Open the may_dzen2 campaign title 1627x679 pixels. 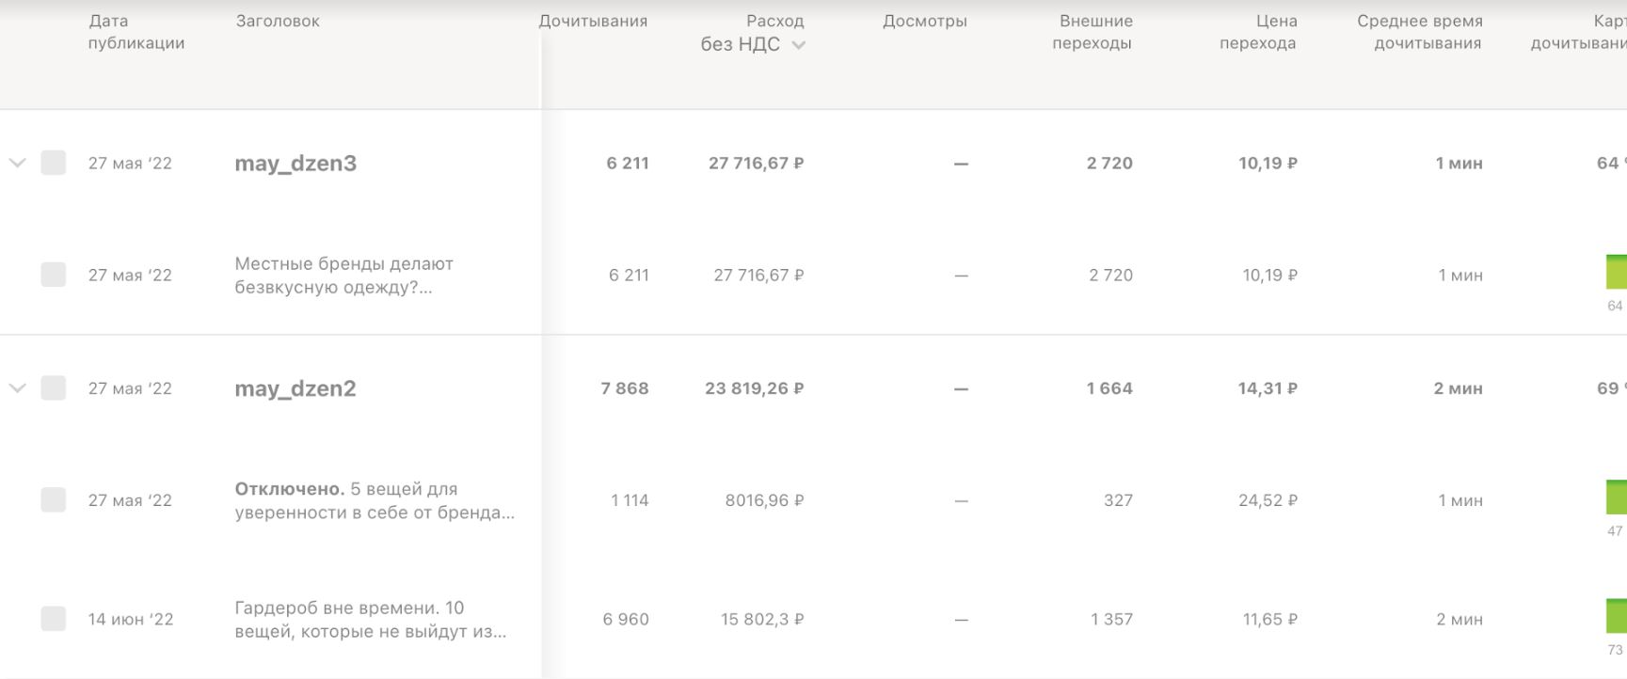pos(295,388)
